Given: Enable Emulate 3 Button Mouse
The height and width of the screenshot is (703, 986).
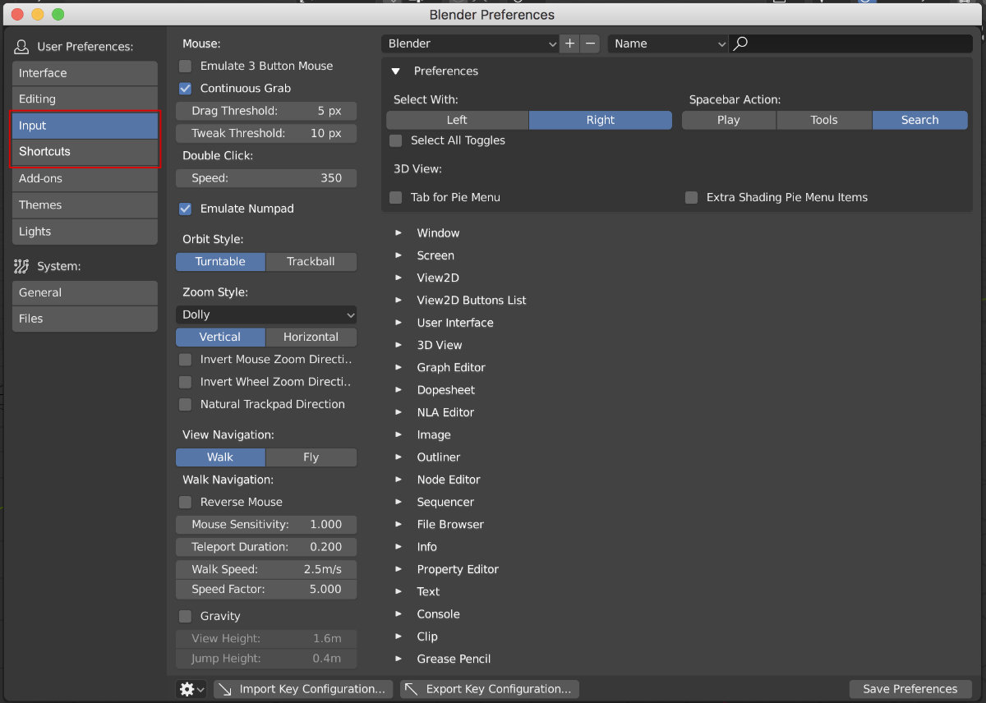Looking at the screenshot, I should point(186,66).
